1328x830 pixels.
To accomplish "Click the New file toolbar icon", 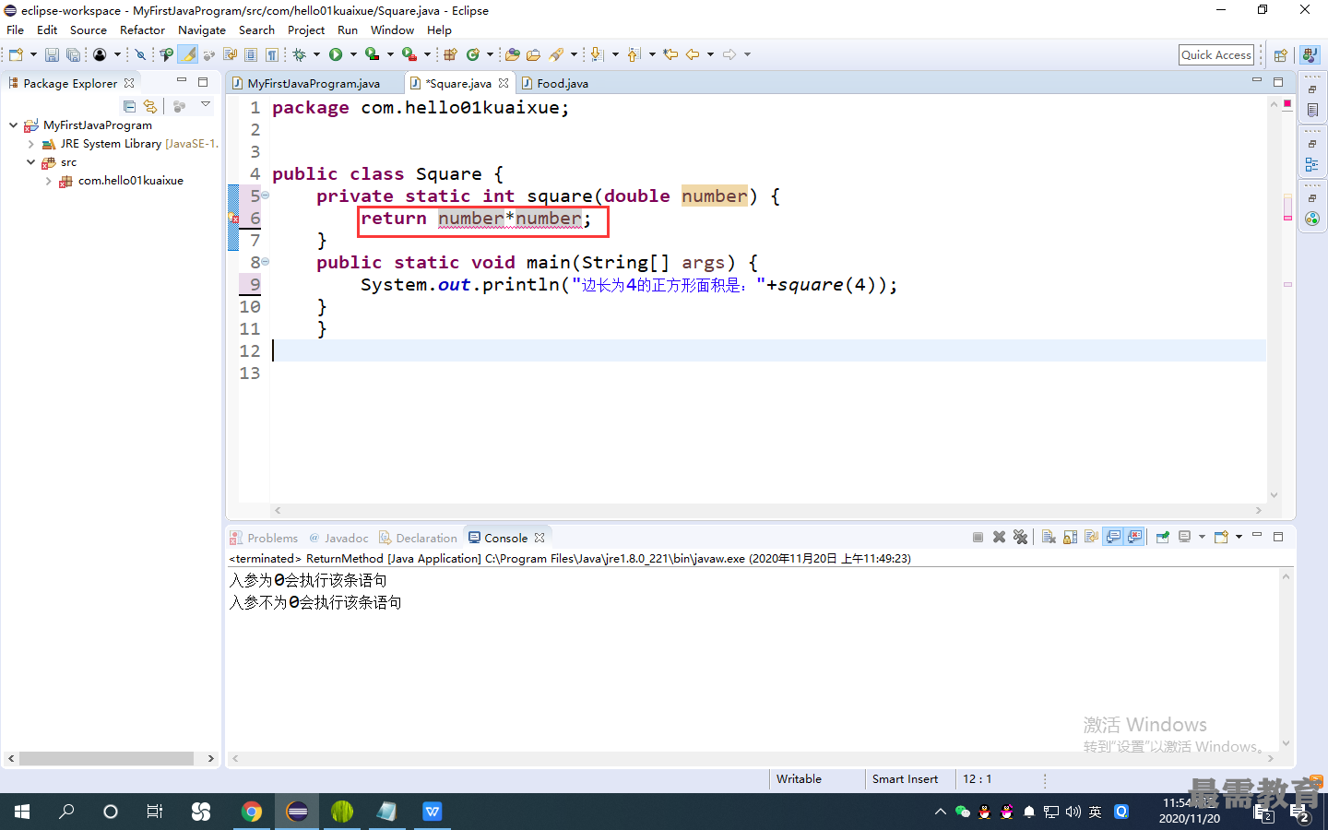I will click(x=17, y=54).
